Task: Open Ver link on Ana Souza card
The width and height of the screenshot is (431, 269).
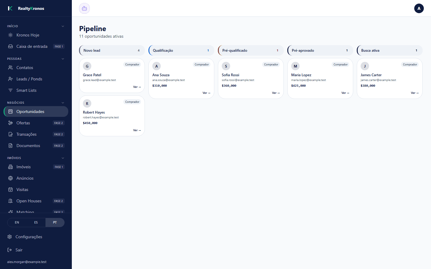Action: [x=206, y=93]
